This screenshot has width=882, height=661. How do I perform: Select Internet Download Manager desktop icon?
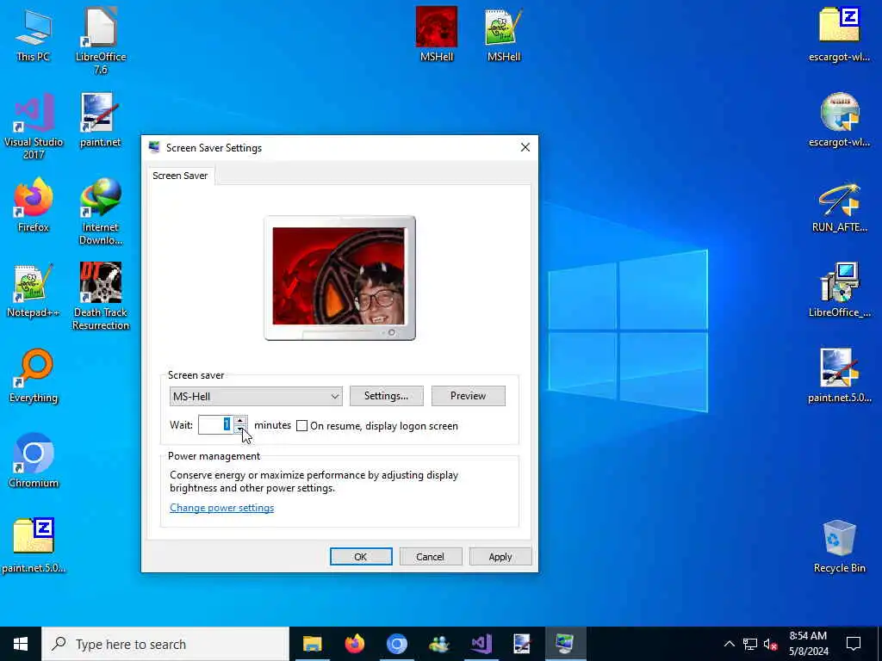click(101, 212)
